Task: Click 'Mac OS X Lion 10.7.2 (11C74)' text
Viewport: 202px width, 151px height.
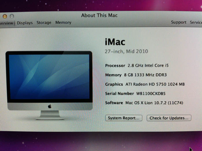Action: coord(154,103)
